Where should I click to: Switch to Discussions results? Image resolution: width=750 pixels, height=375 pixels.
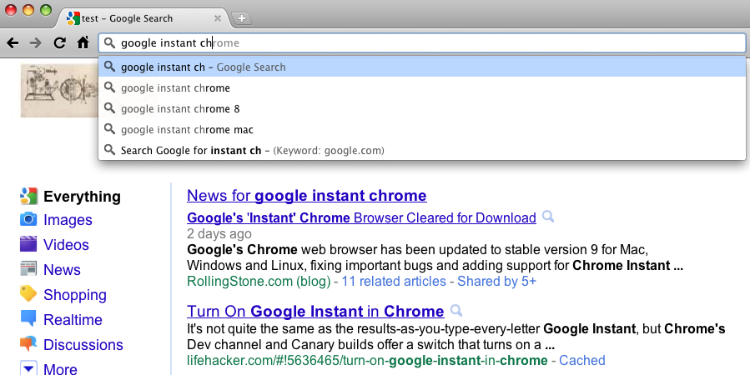tap(83, 344)
